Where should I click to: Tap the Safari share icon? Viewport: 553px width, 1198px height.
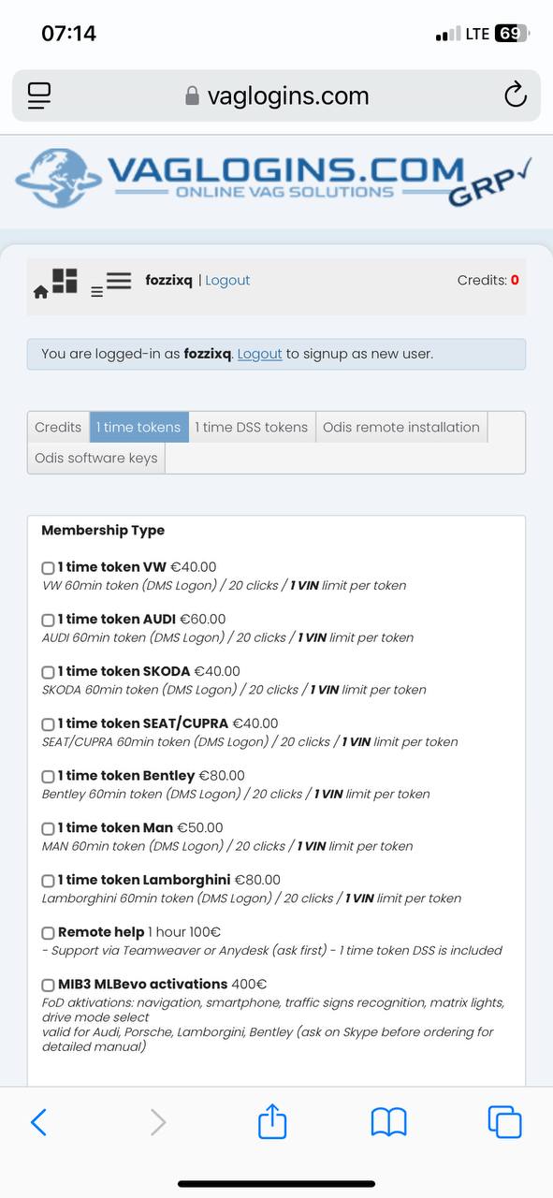pyautogui.click(x=272, y=1120)
